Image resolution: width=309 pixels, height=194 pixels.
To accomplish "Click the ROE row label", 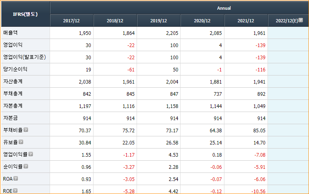I will 7,191.
